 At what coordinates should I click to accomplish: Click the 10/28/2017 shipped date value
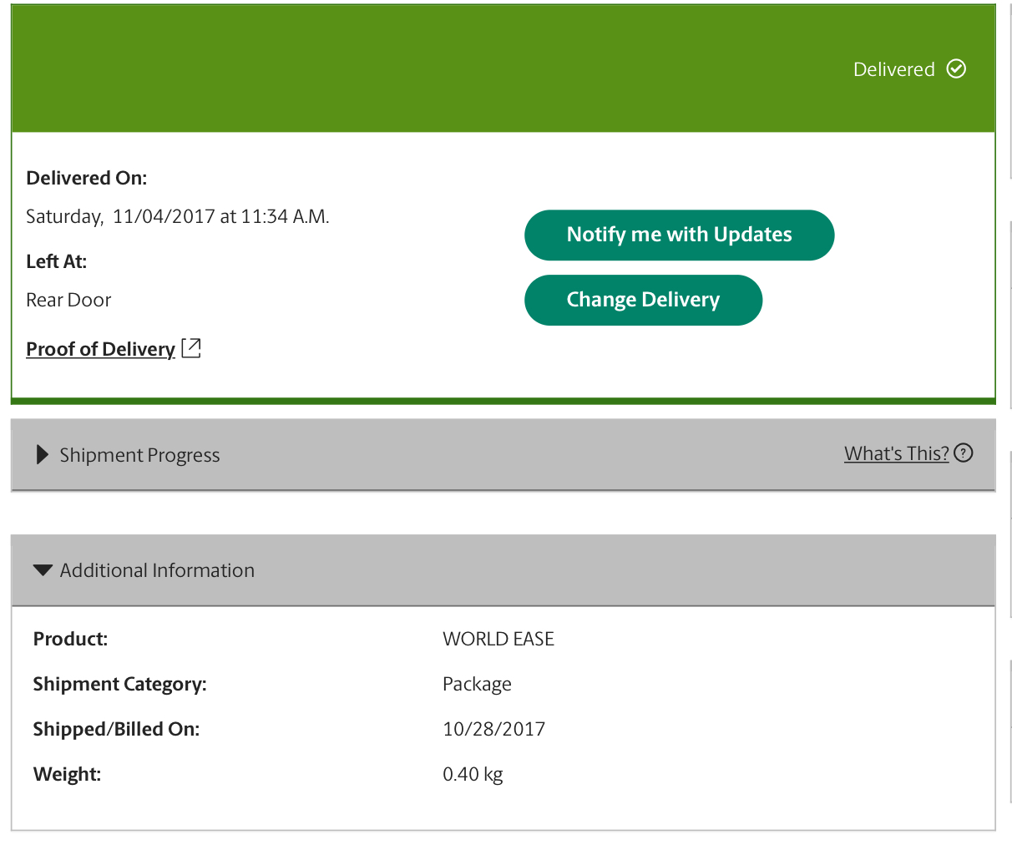click(x=493, y=729)
